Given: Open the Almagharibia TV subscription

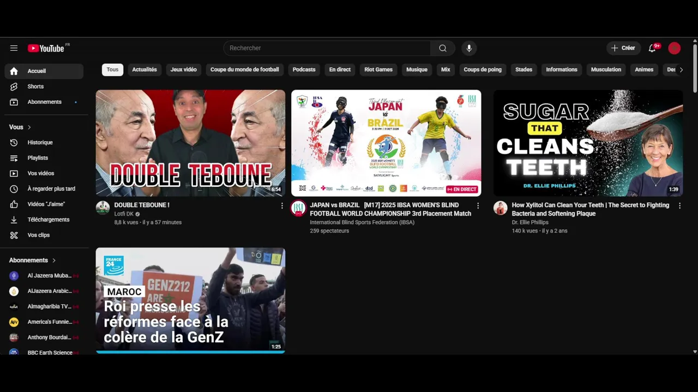Looking at the screenshot, I should pyautogui.click(x=44, y=307).
